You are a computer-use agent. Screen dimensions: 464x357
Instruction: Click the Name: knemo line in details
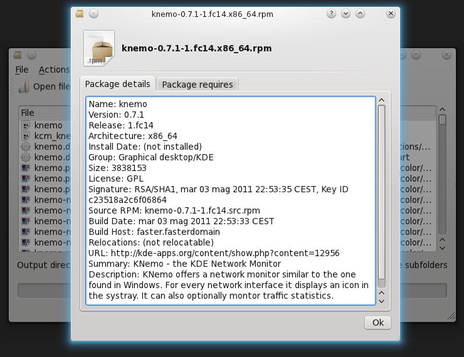coord(118,104)
